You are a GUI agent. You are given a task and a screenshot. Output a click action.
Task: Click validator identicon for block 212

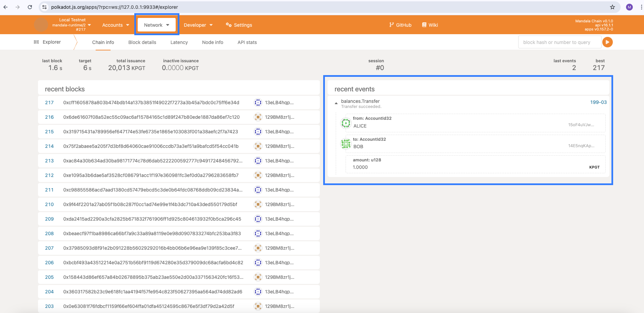pos(258,175)
